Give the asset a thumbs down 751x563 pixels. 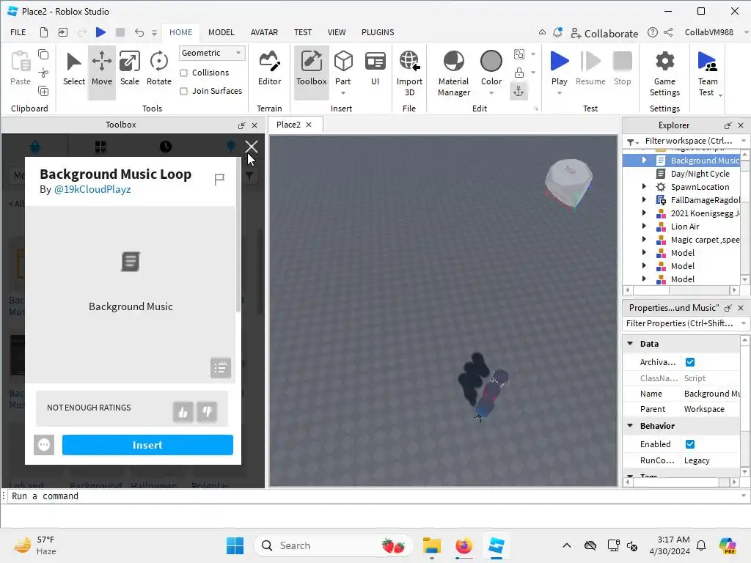click(x=207, y=412)
